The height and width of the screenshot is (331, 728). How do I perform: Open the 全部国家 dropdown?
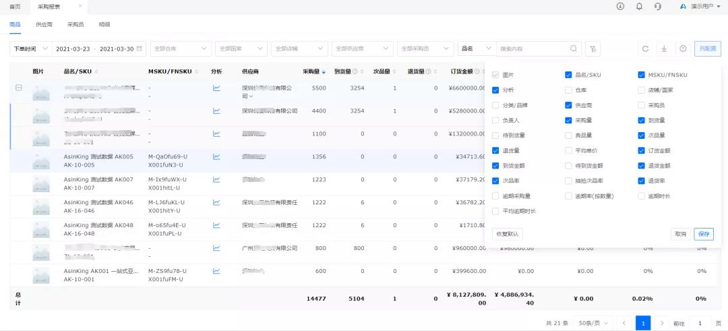pyautogui.click(x=241, y=49)
